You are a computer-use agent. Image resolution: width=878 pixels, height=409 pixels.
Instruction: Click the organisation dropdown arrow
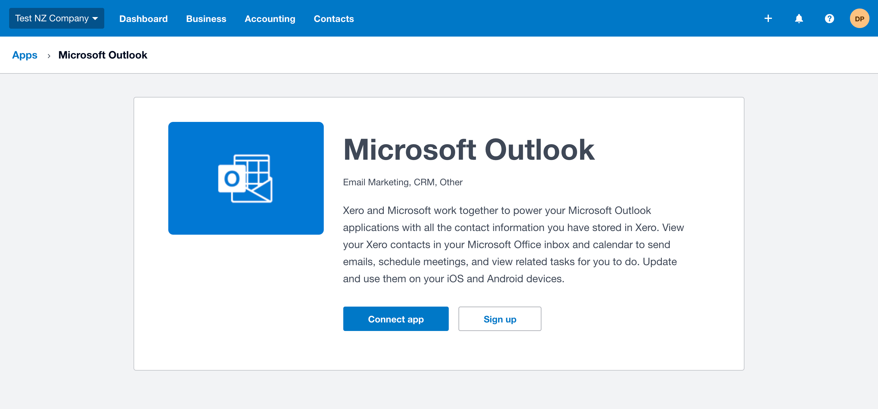[95, 18]
